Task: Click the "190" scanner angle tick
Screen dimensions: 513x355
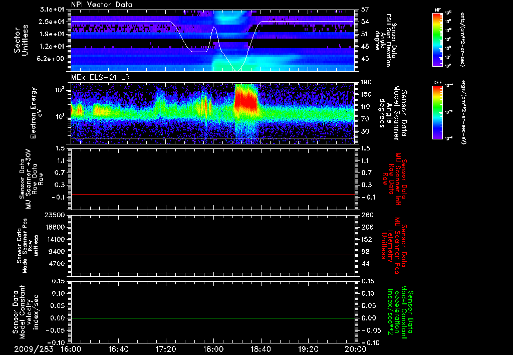Action: [366, 82]
